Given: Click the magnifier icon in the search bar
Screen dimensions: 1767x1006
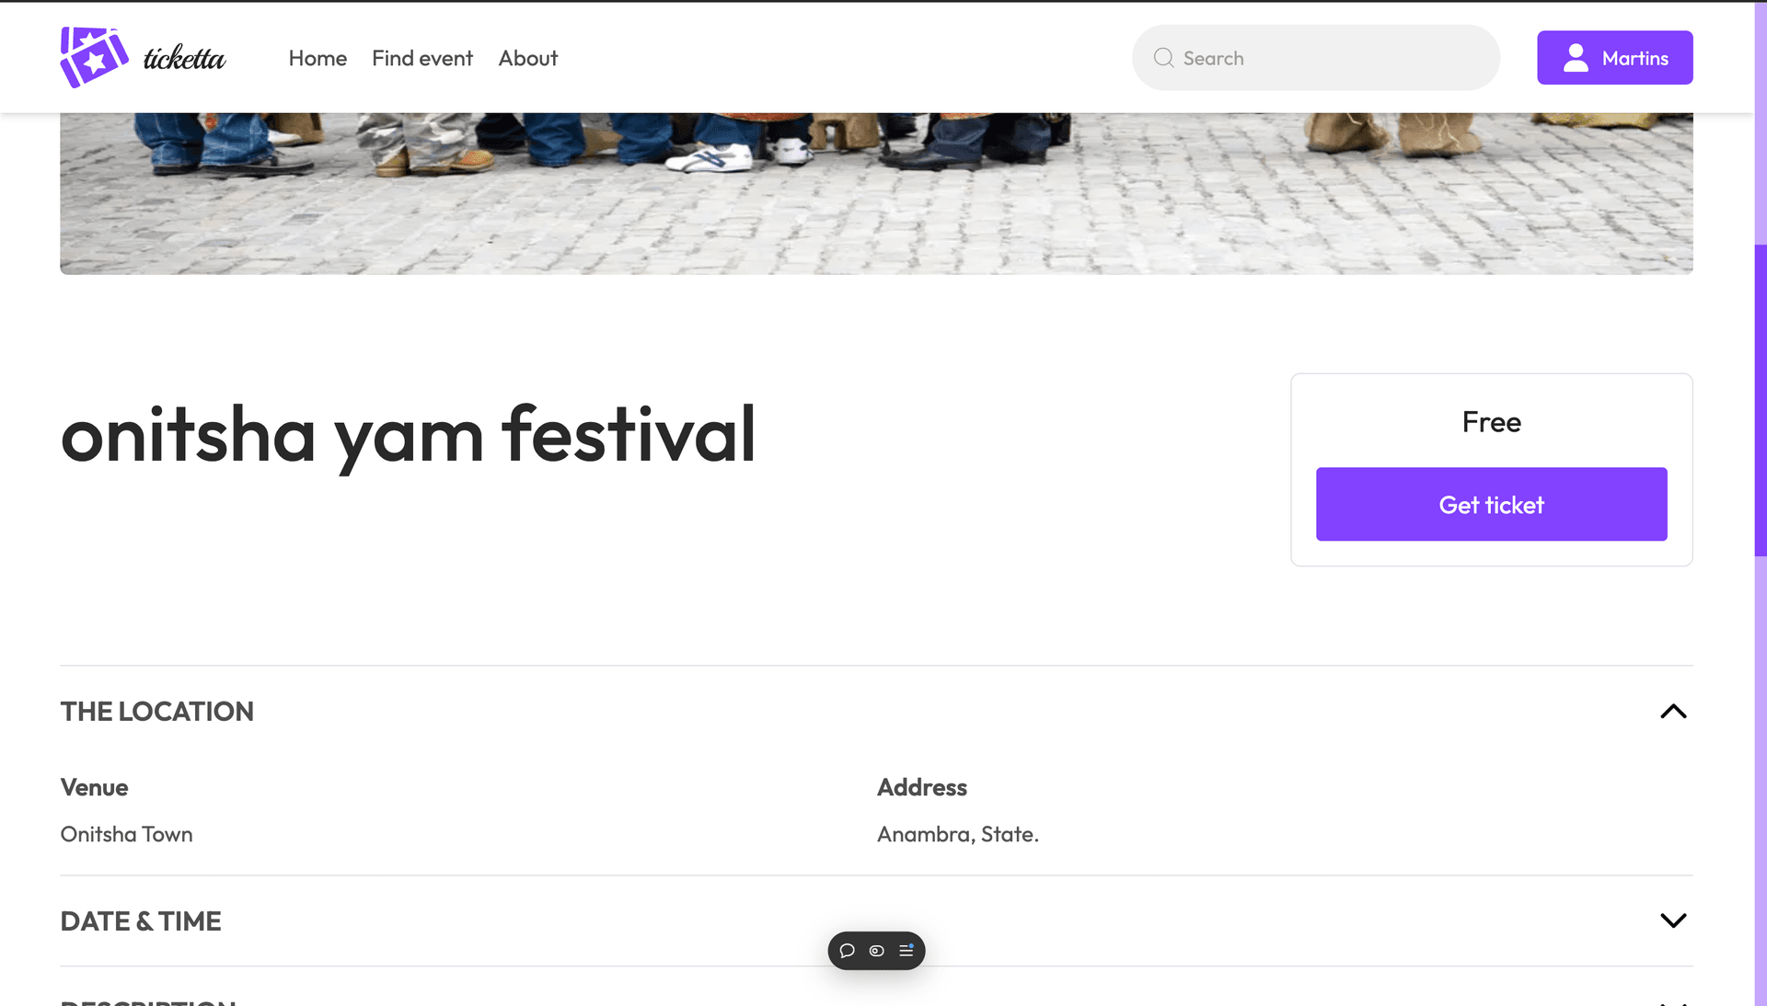Looking at the screenshot, I should point(1163,58).
